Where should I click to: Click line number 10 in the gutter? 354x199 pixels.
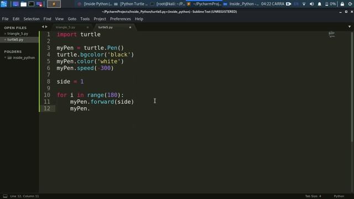[47, 95]
